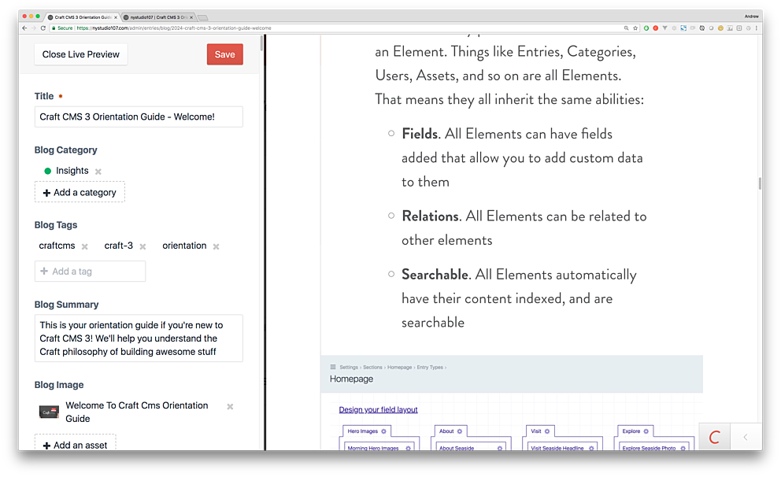Click the hamburger icon beside Settings breadcrumb
Viewport: 781px width, 477px height.
pos(333,367)
